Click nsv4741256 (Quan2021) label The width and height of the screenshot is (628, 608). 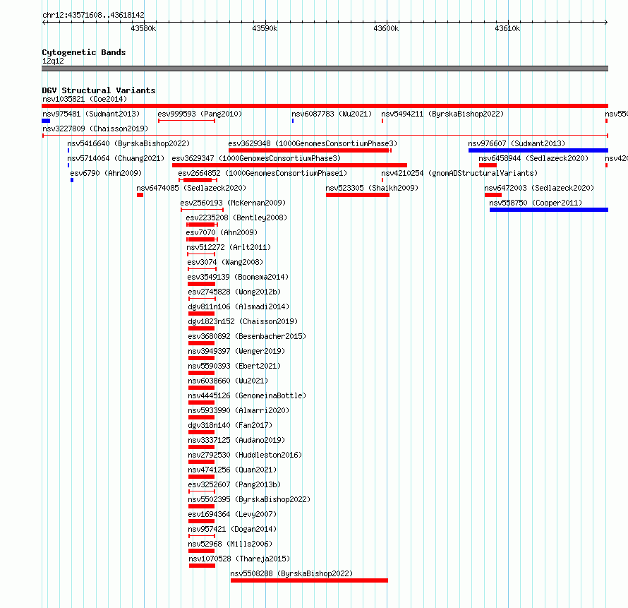233,470
